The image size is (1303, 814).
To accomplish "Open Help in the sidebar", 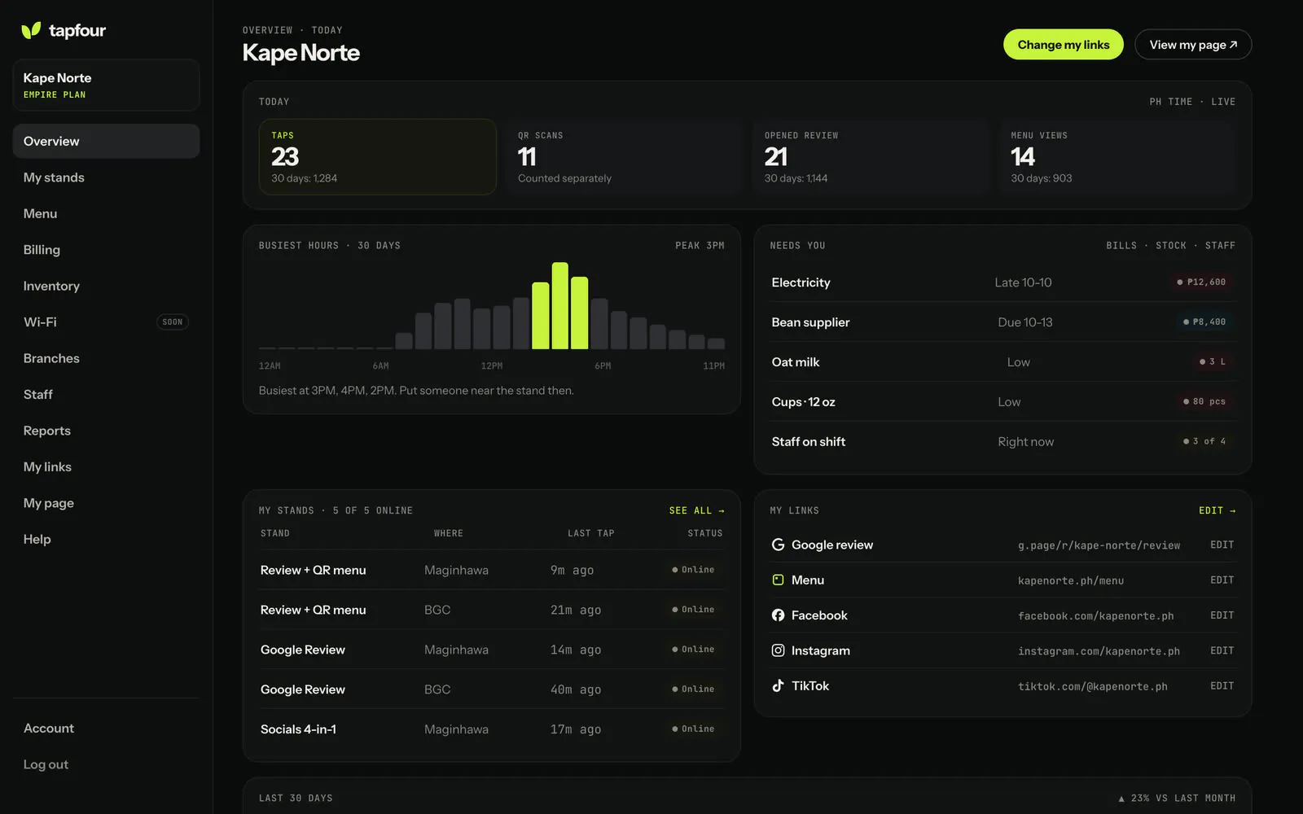I will 106,539.
